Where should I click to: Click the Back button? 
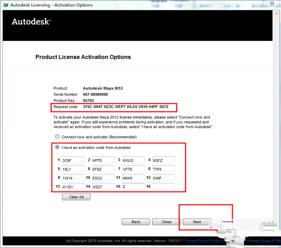(136, 222)
